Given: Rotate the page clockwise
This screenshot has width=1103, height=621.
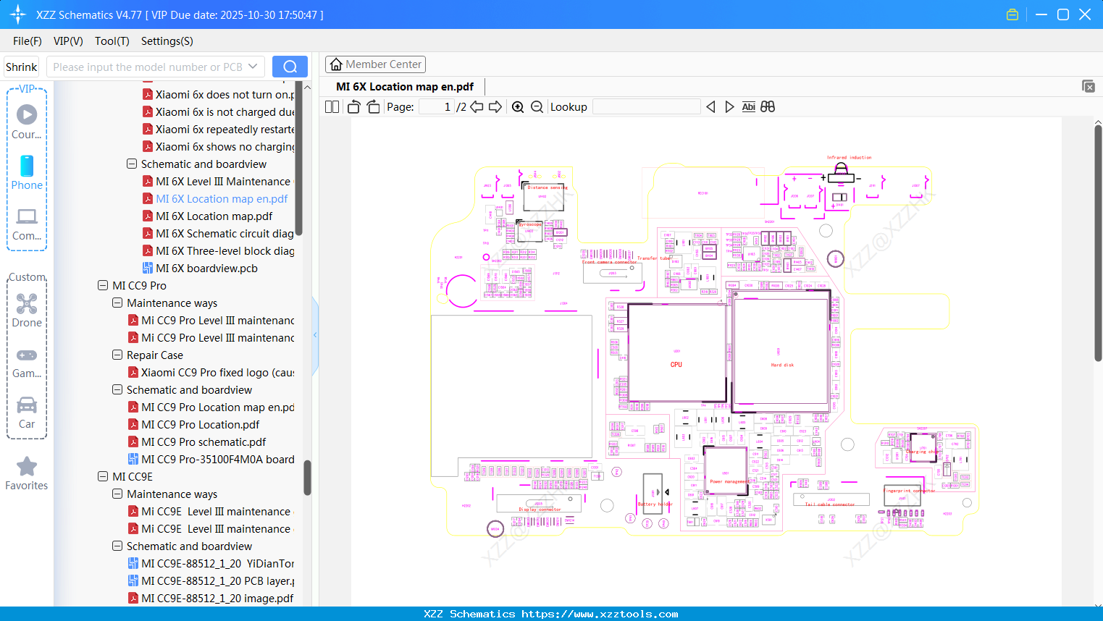Looking at the screenshot, I should 373,107.
